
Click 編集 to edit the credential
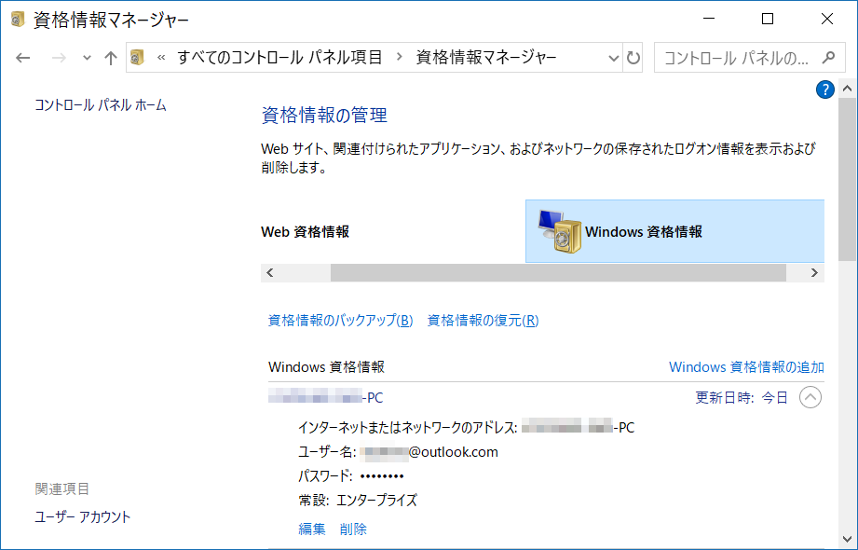(312, 529)
